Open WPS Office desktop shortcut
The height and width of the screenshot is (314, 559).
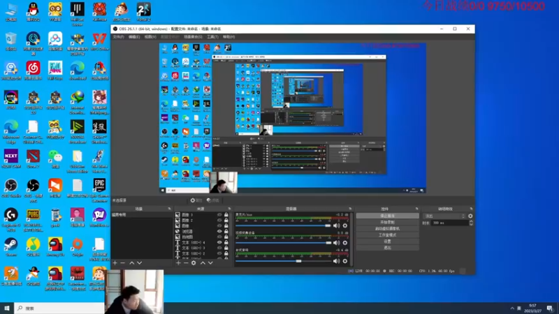[99, 41]
